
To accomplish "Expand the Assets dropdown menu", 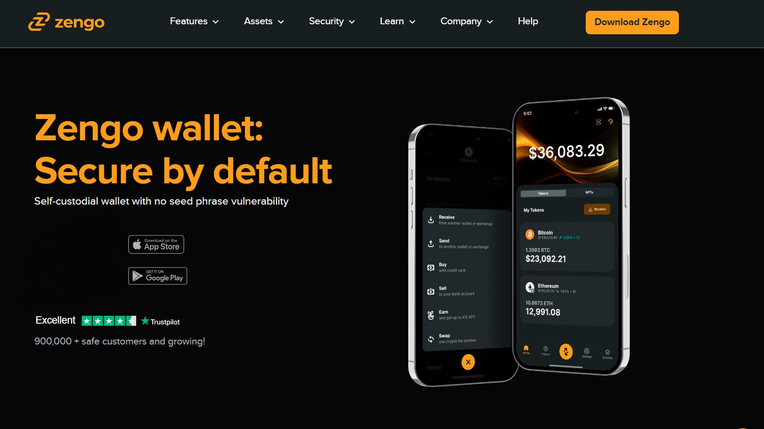I will click(263, 22).
